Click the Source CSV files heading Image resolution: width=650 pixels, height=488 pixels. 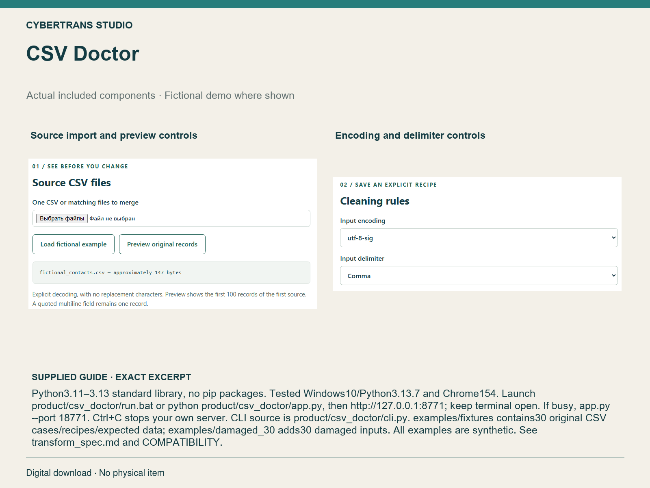pyautogui.click(x=71, y=183)
